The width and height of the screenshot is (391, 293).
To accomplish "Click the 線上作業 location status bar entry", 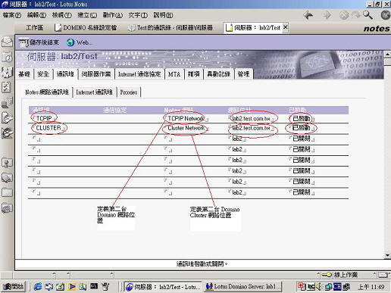I will 346,275.
